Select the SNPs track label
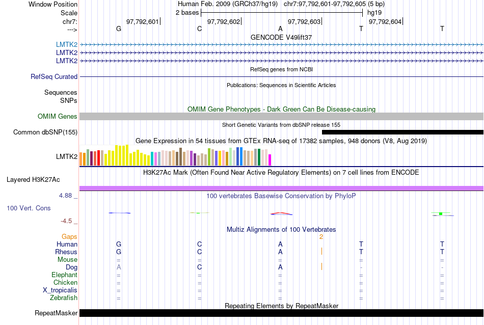 (69, 100)
